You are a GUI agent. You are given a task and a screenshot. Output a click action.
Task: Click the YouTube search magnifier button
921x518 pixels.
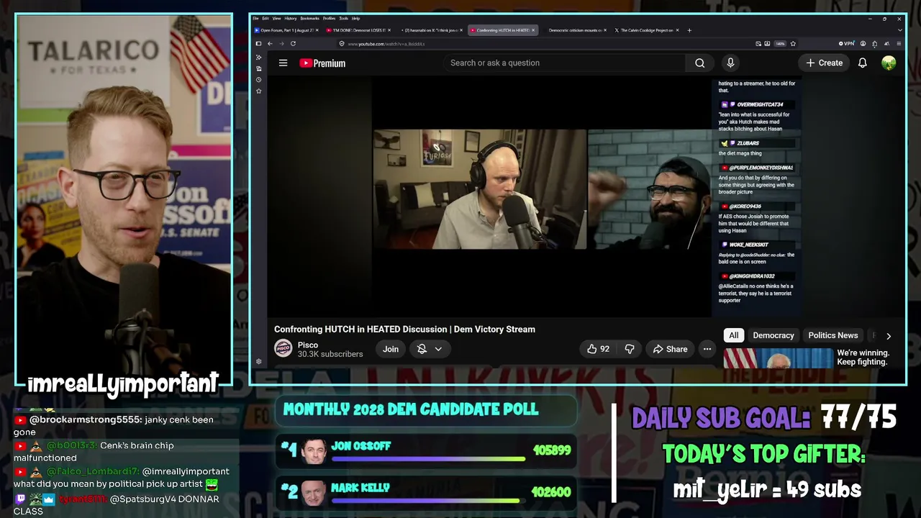(699, 63)
